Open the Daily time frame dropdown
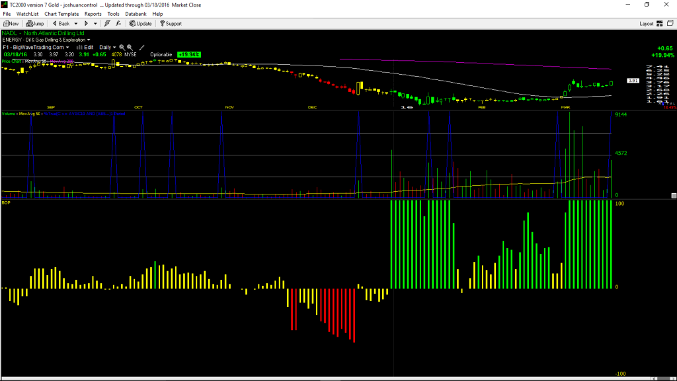The image size is (677, 381). [x=108, y=48]
